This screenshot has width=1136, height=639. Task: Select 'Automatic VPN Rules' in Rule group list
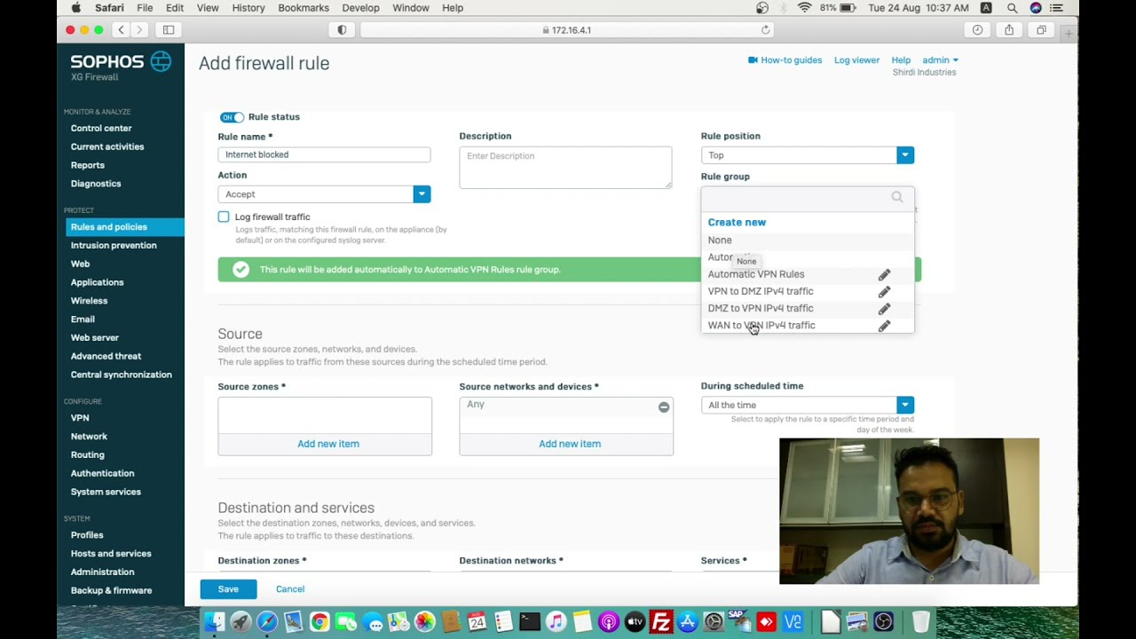(x=756, y=274)
